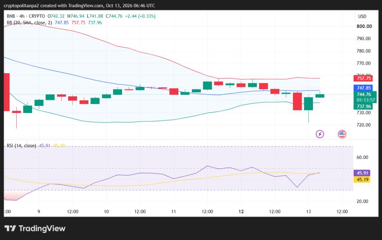Click the TradingView logo at bottom
The height and width of the screenshot is (240, 382).
click(35, 229)
